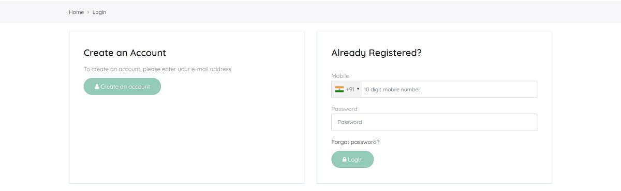Focus the Password input field
The image size is (621, 191).
click(434, 122)
